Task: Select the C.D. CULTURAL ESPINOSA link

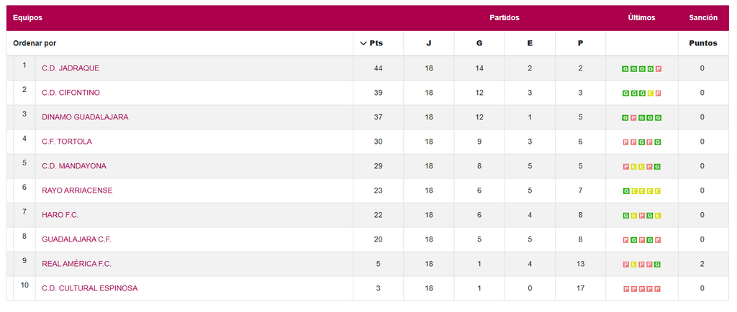Action: coord(89,288)
